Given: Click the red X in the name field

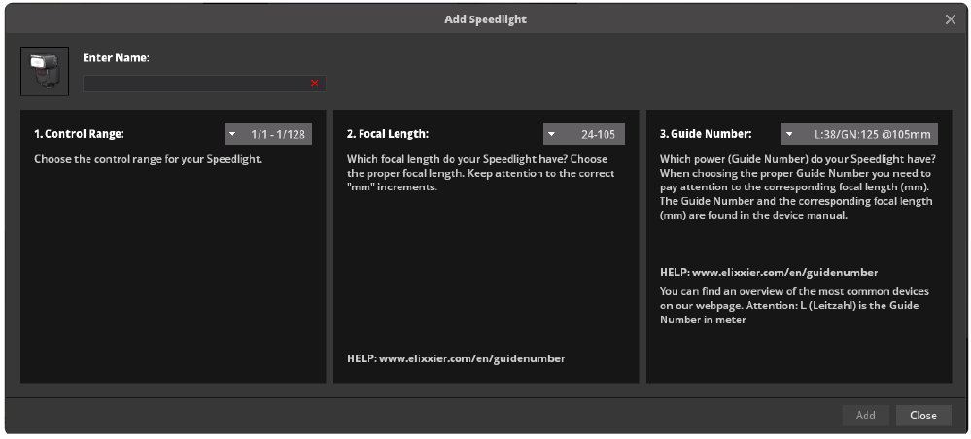Looking at the screenshot, I should pos(314,84).
